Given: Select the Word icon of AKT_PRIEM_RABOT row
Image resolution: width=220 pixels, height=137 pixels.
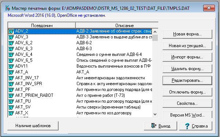Looking at the screenshot, I should [x=11, y=95].
